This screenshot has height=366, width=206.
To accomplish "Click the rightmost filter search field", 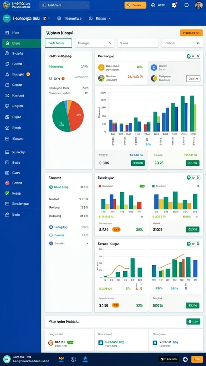I will 182,43.
